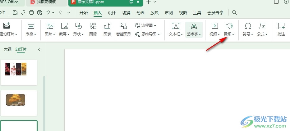Click the 音频 audio speaker icon
This screenshot has height=131, width=290.
(x=229, y=26)
